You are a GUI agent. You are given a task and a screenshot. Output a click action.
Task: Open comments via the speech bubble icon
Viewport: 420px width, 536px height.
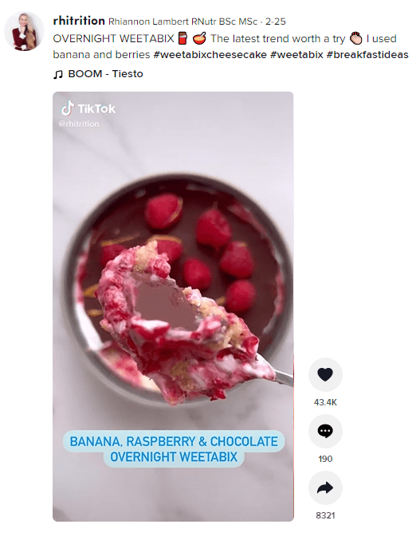[325, 431]
